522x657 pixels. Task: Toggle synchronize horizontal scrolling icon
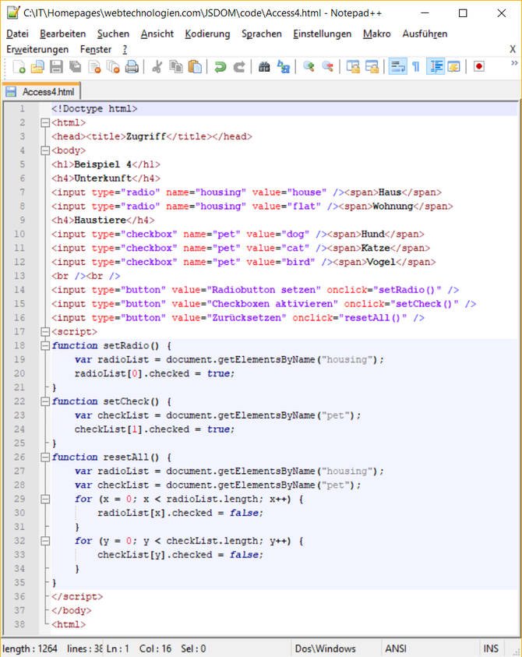coord(372,66)
